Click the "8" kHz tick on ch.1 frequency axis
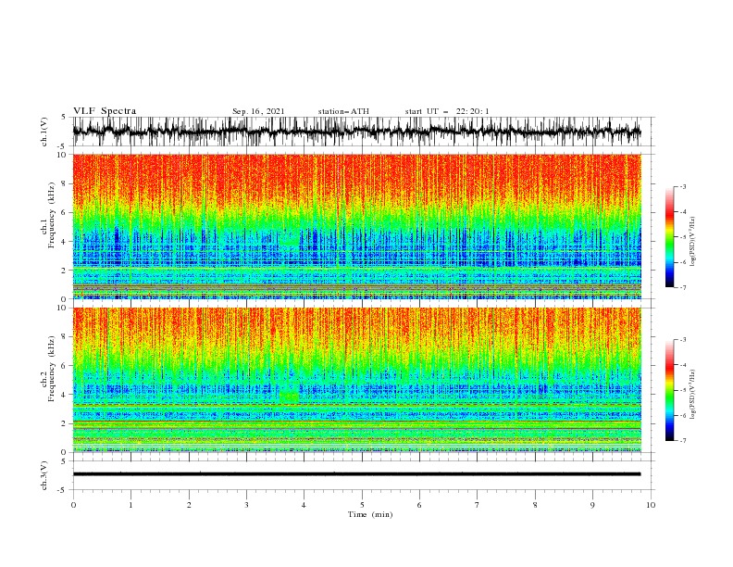Viewport: 733px width, 567px height. 64,183
